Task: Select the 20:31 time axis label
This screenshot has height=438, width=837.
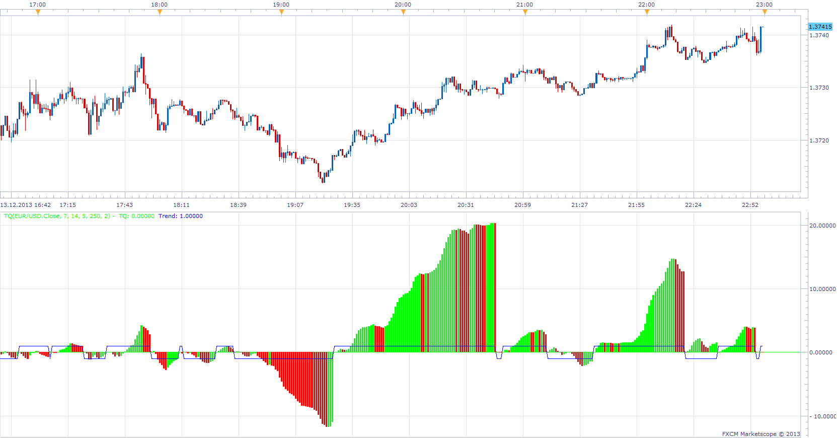Action: 466,205
